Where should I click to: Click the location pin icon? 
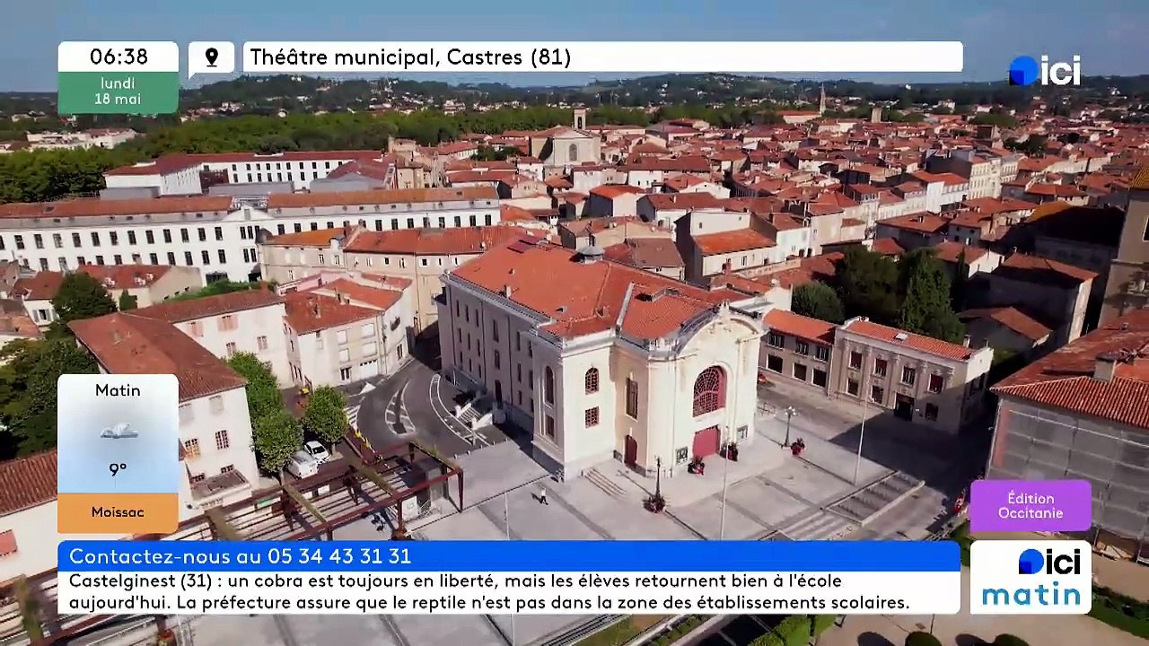coord(212,57)
